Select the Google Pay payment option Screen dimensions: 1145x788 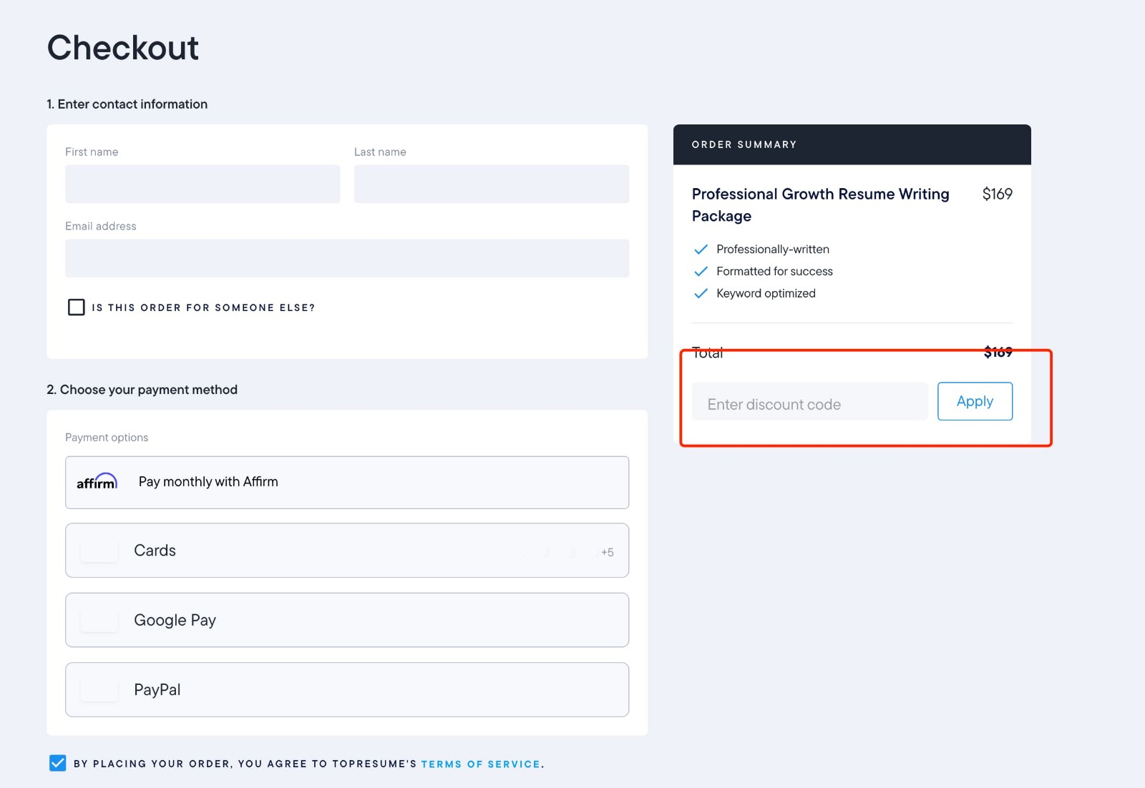347,620
